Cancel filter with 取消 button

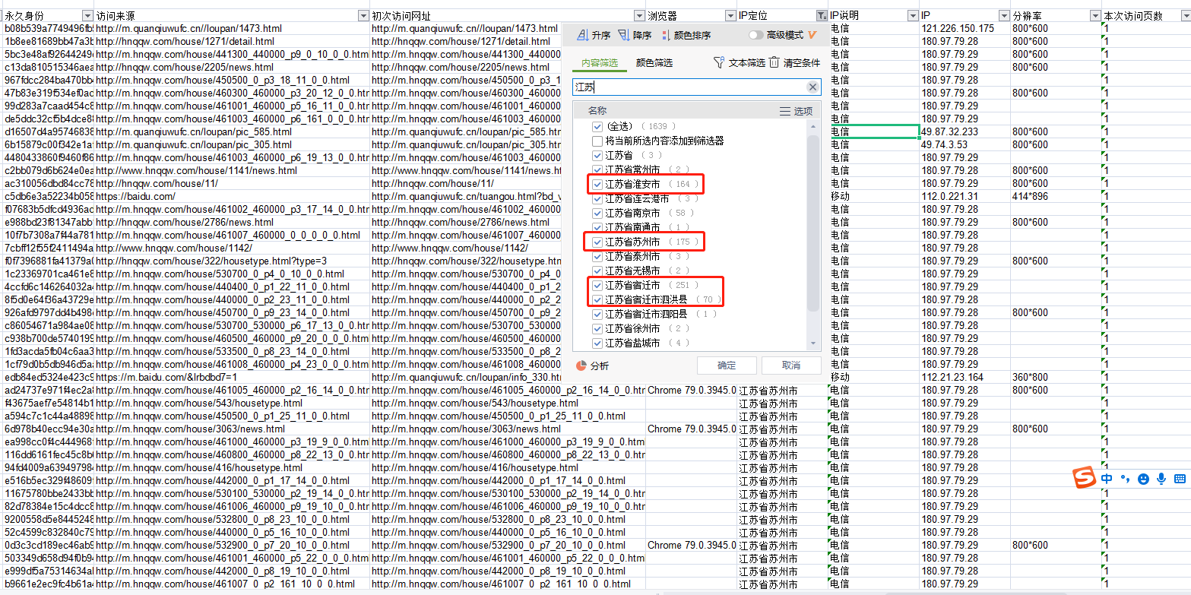pyautogui.click(x=791, y=366)
